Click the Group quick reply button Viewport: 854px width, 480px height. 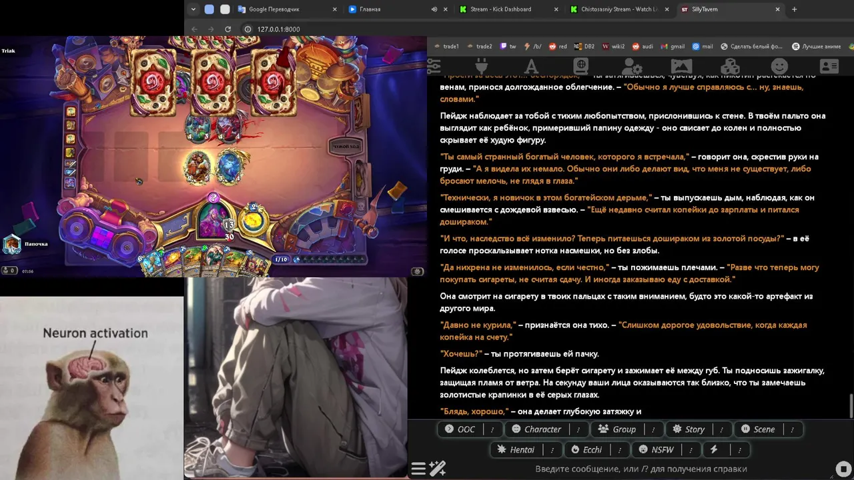pyautogui.click(x=617, y=429)
